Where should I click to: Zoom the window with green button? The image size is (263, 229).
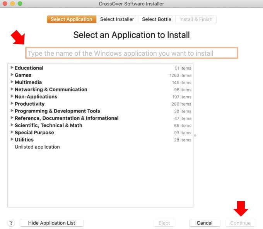point(20,3)
